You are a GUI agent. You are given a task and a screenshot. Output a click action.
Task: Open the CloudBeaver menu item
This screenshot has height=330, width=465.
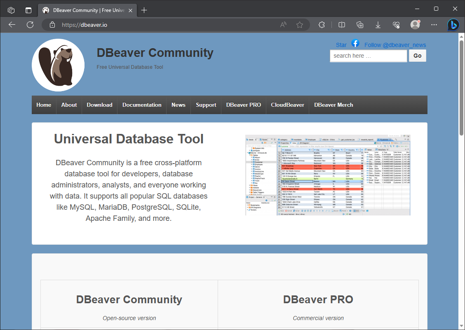(288, 105)
